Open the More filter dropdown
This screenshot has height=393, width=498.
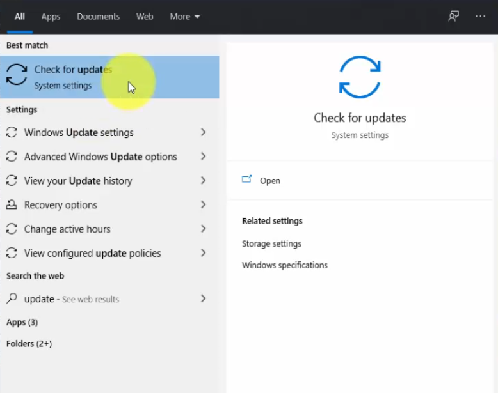[185, 17]
